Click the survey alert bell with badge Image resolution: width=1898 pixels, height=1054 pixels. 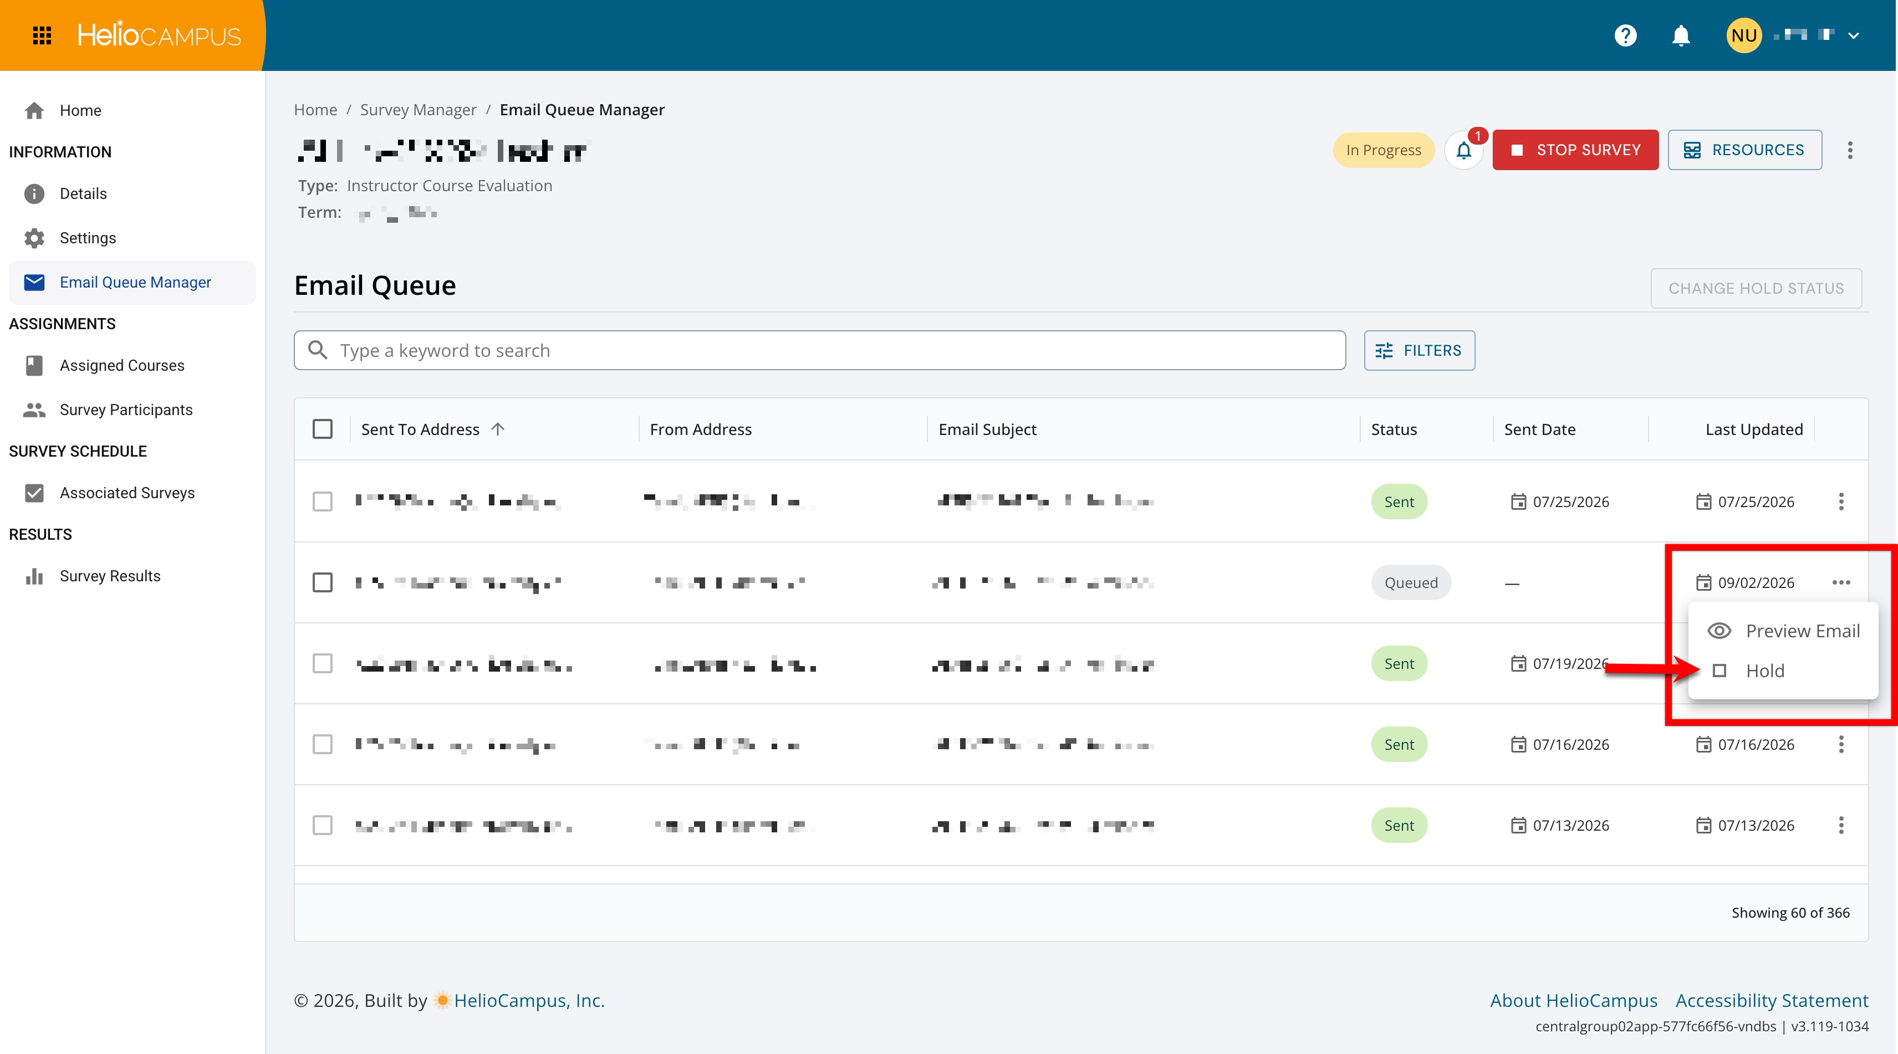point(1465,150)
